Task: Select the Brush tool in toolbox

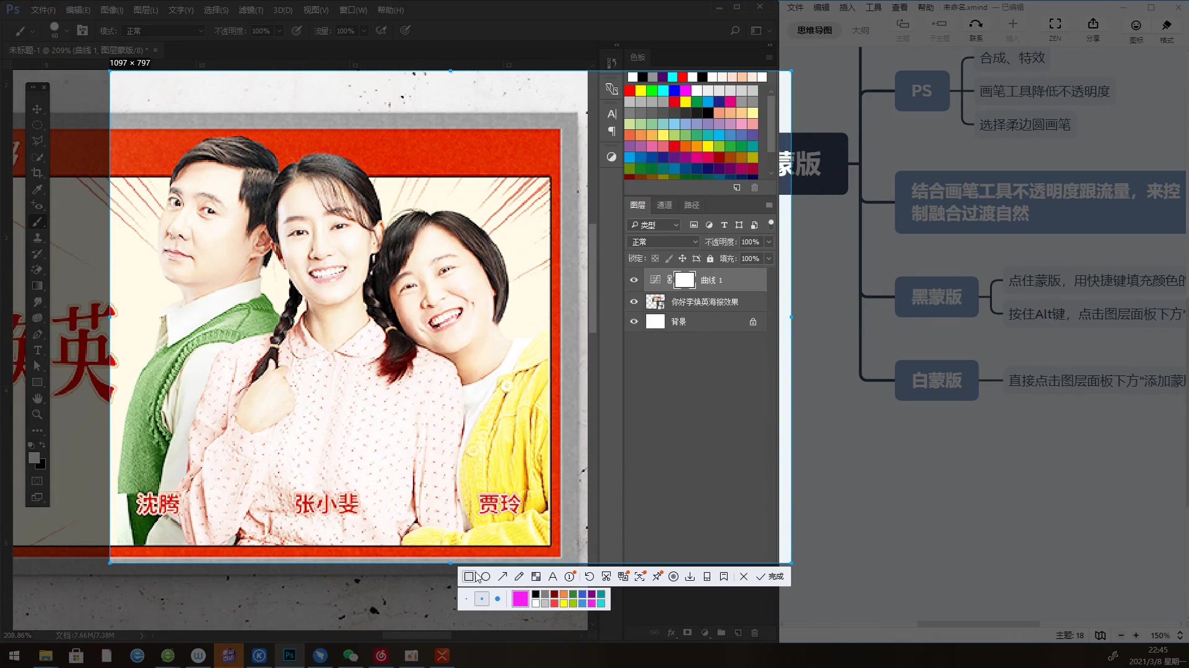Action: (x=37, y=221)
